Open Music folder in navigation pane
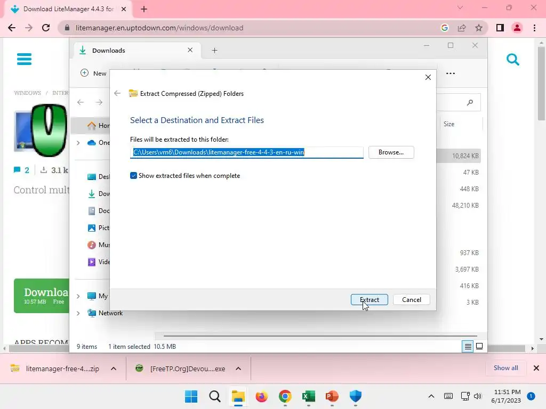This screenshot has height=409, width=546. pyautogui.click(x=99, y=245)
